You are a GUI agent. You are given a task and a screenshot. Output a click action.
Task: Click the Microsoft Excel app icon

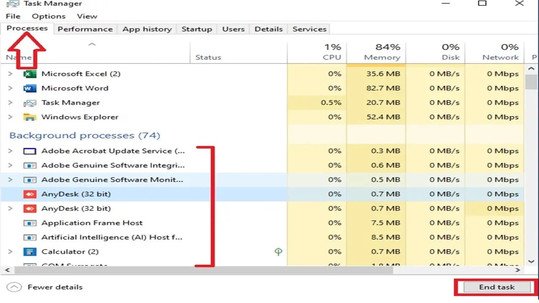click(29, 74)
